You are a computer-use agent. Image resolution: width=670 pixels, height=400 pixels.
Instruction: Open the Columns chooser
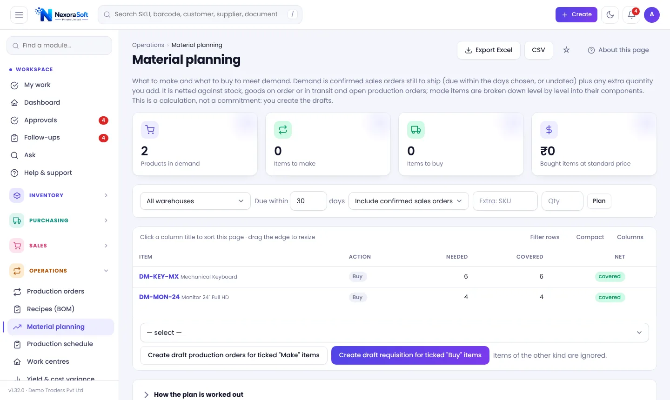tap(630, 237)
